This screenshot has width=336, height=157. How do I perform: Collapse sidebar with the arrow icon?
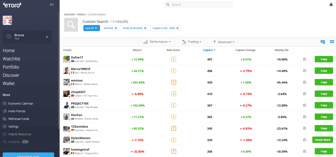pyautogui.click(x=52, y=5)
